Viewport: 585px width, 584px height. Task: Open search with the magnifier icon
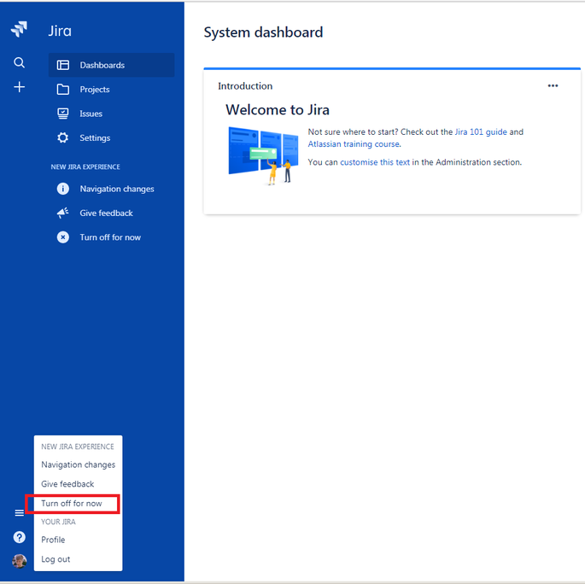point(19,62)
